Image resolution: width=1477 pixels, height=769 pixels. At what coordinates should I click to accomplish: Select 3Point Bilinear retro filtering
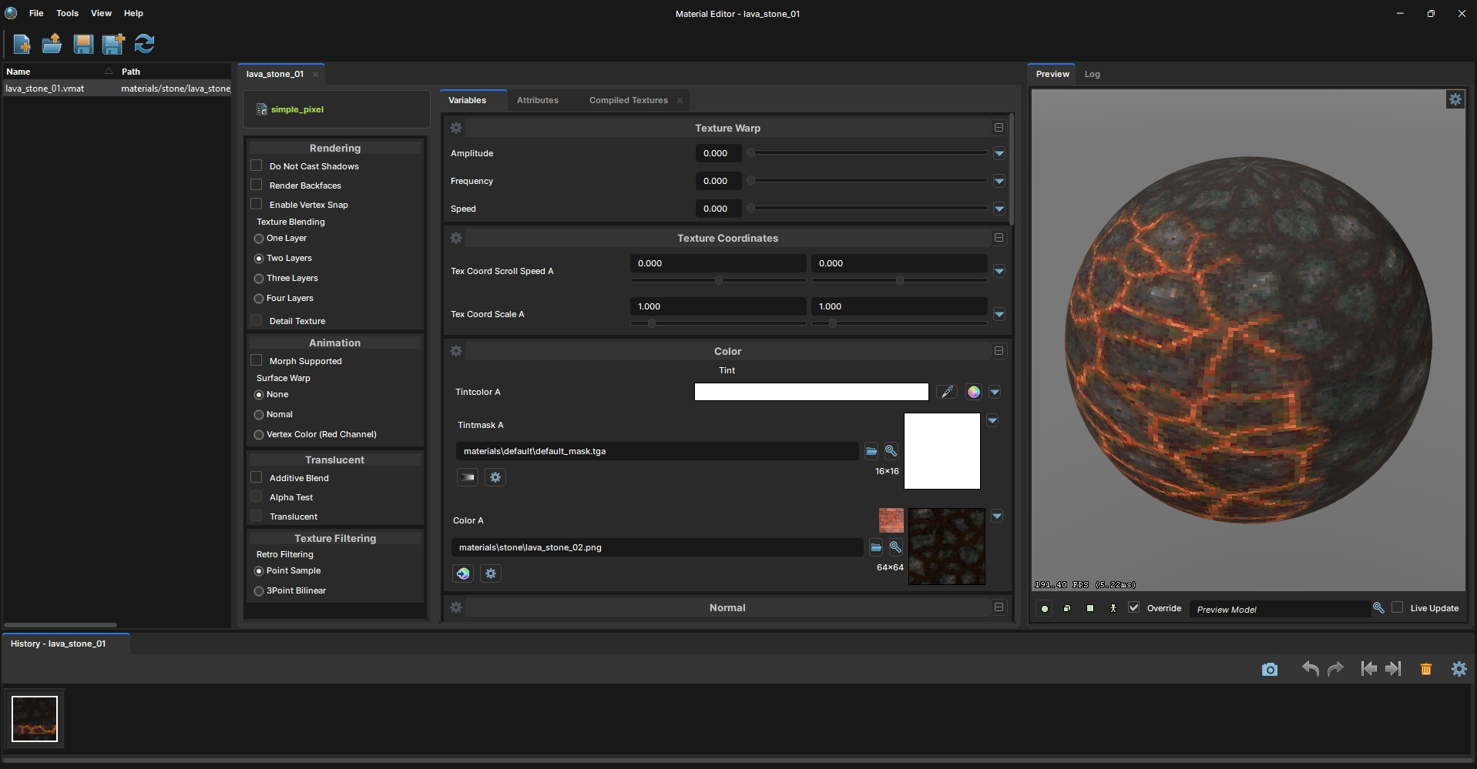[259, 591]
